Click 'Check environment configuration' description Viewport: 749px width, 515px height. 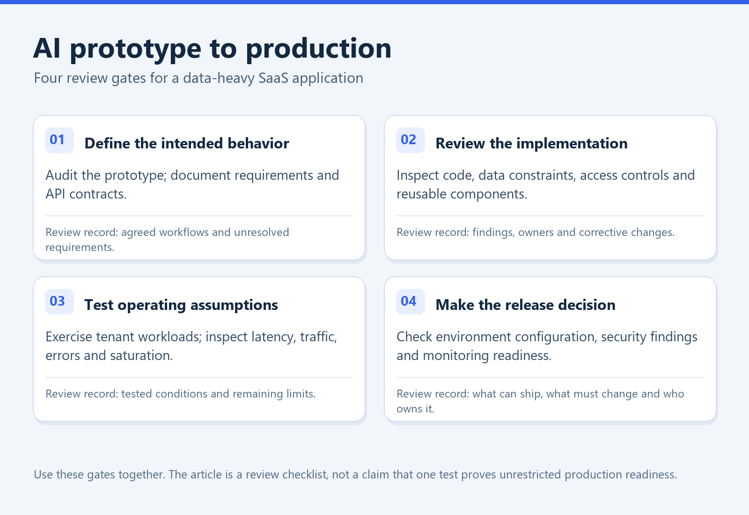[547, 346]
